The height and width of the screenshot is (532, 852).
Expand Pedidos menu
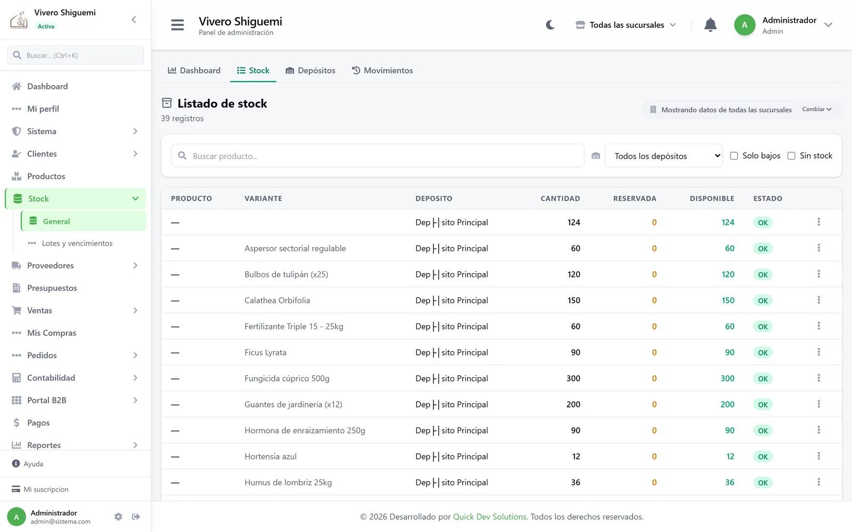76,355
